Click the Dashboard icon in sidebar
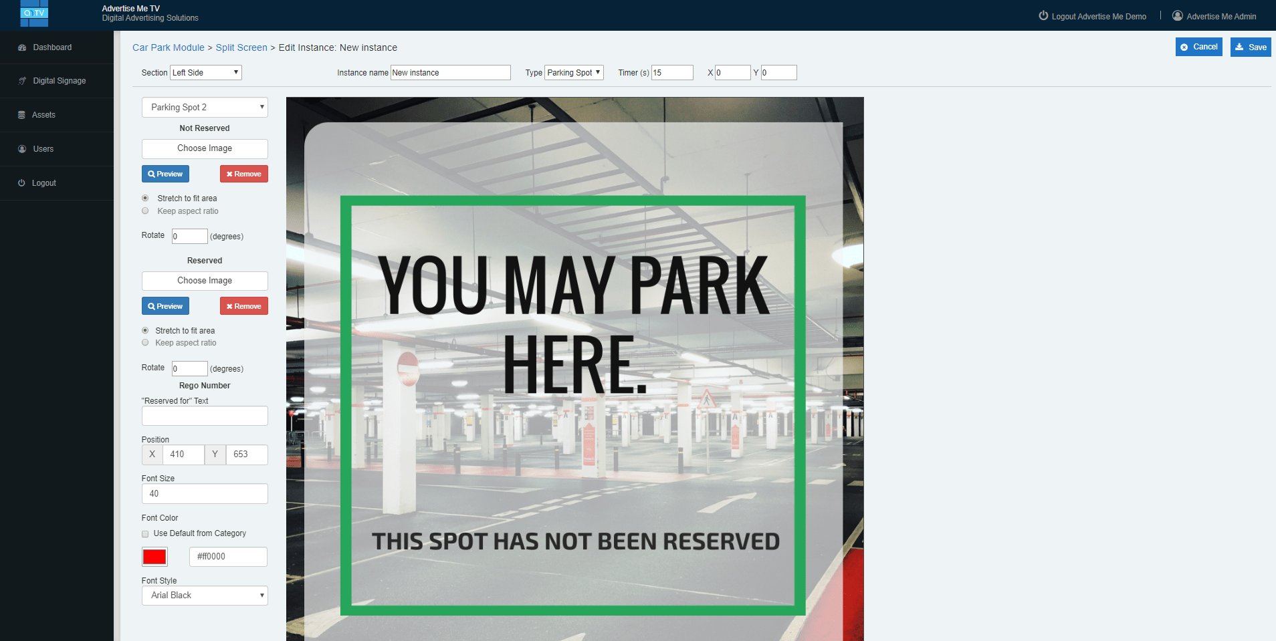The image size is (1276, 641). 22,47
